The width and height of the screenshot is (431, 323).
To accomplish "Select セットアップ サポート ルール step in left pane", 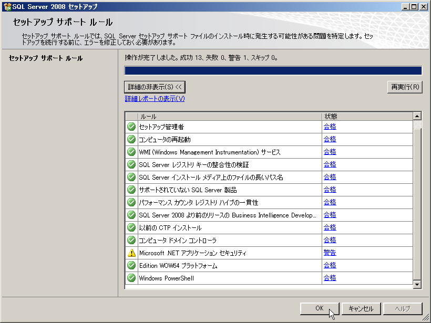I will point(46,58).
